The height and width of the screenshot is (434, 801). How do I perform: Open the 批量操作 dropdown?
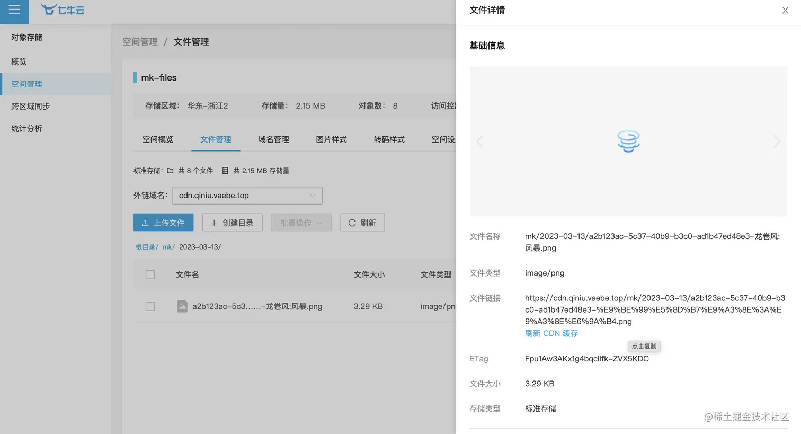click(301, 223)
